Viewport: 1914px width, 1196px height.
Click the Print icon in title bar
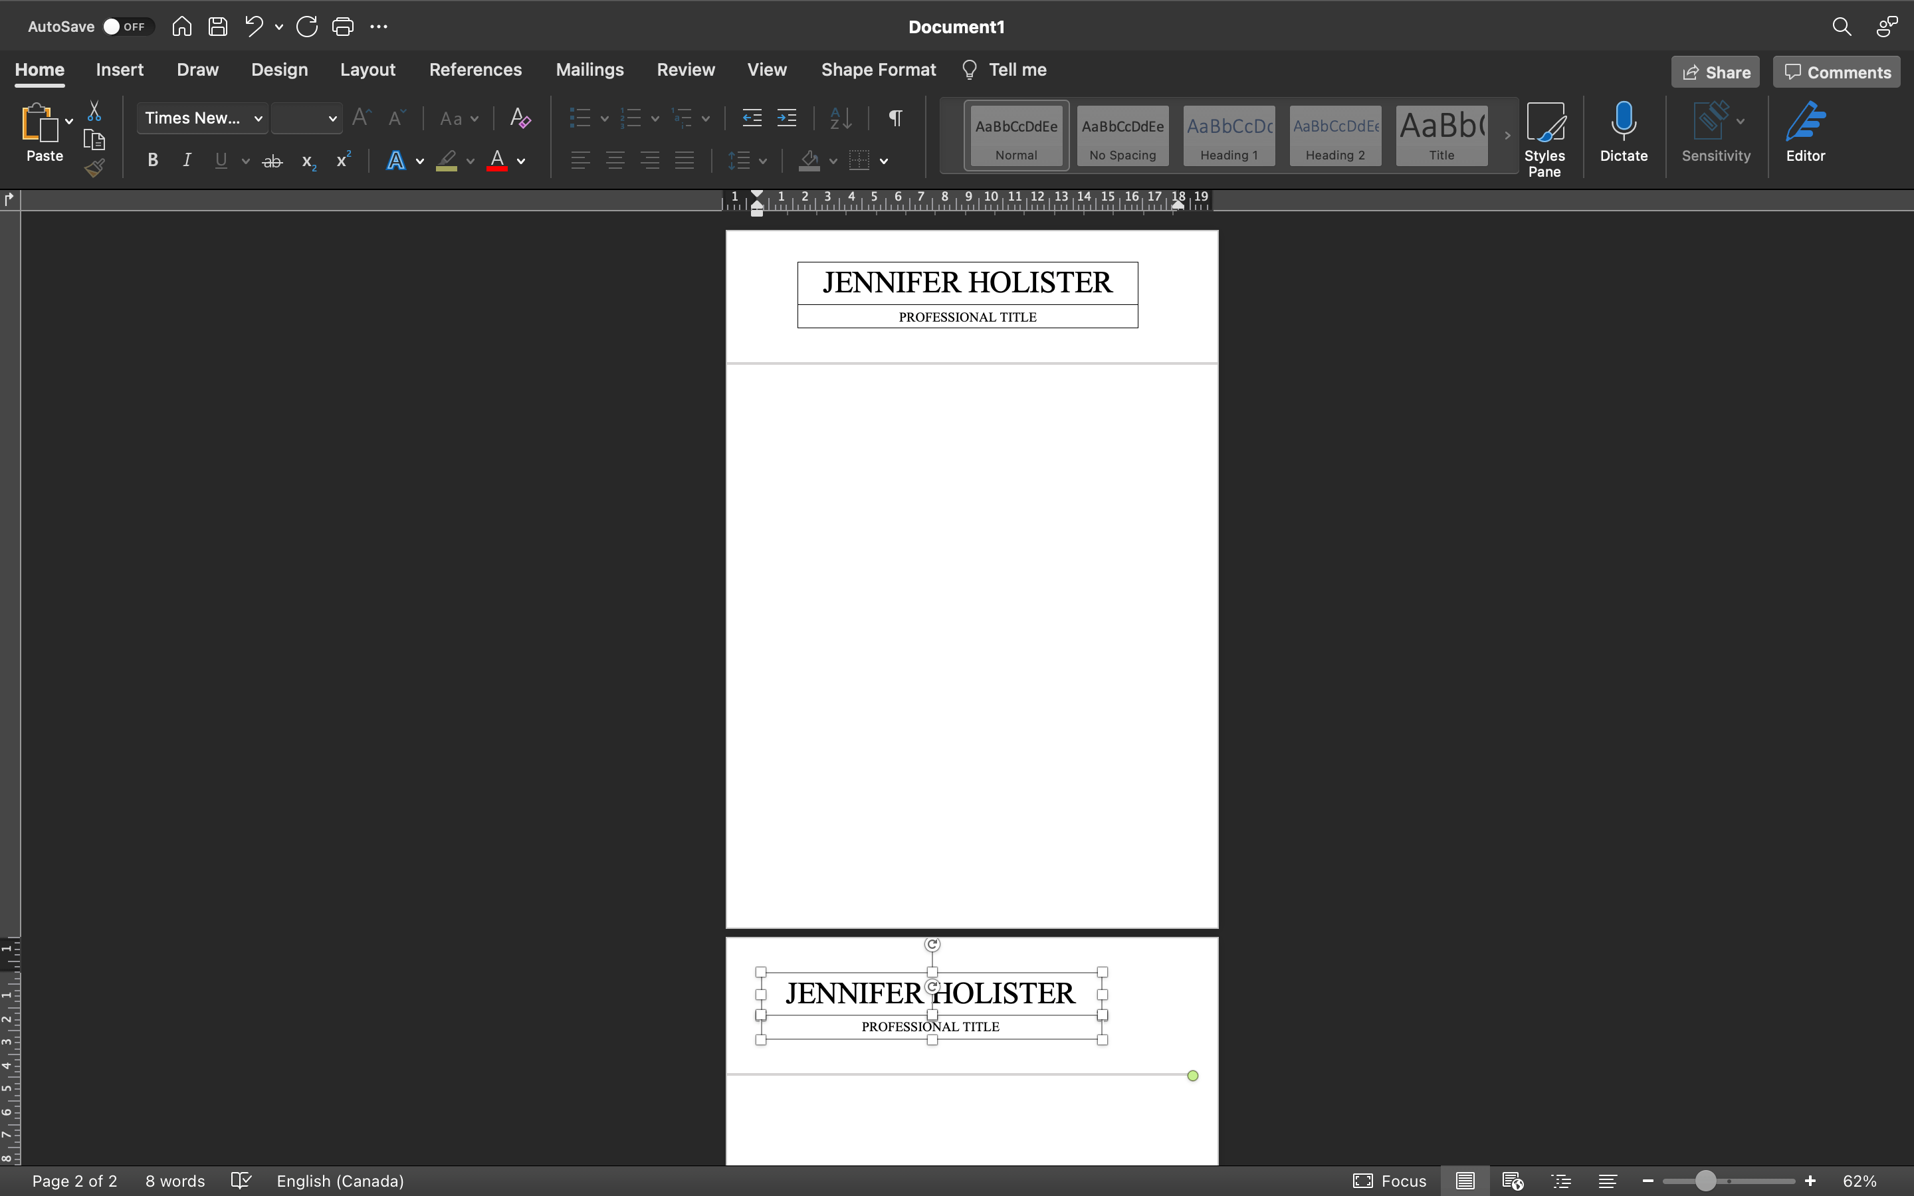342,27
